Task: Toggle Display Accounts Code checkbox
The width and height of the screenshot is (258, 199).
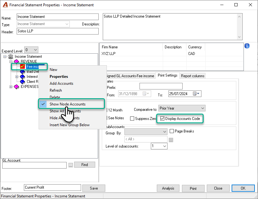Action: (x=162, y=118)
